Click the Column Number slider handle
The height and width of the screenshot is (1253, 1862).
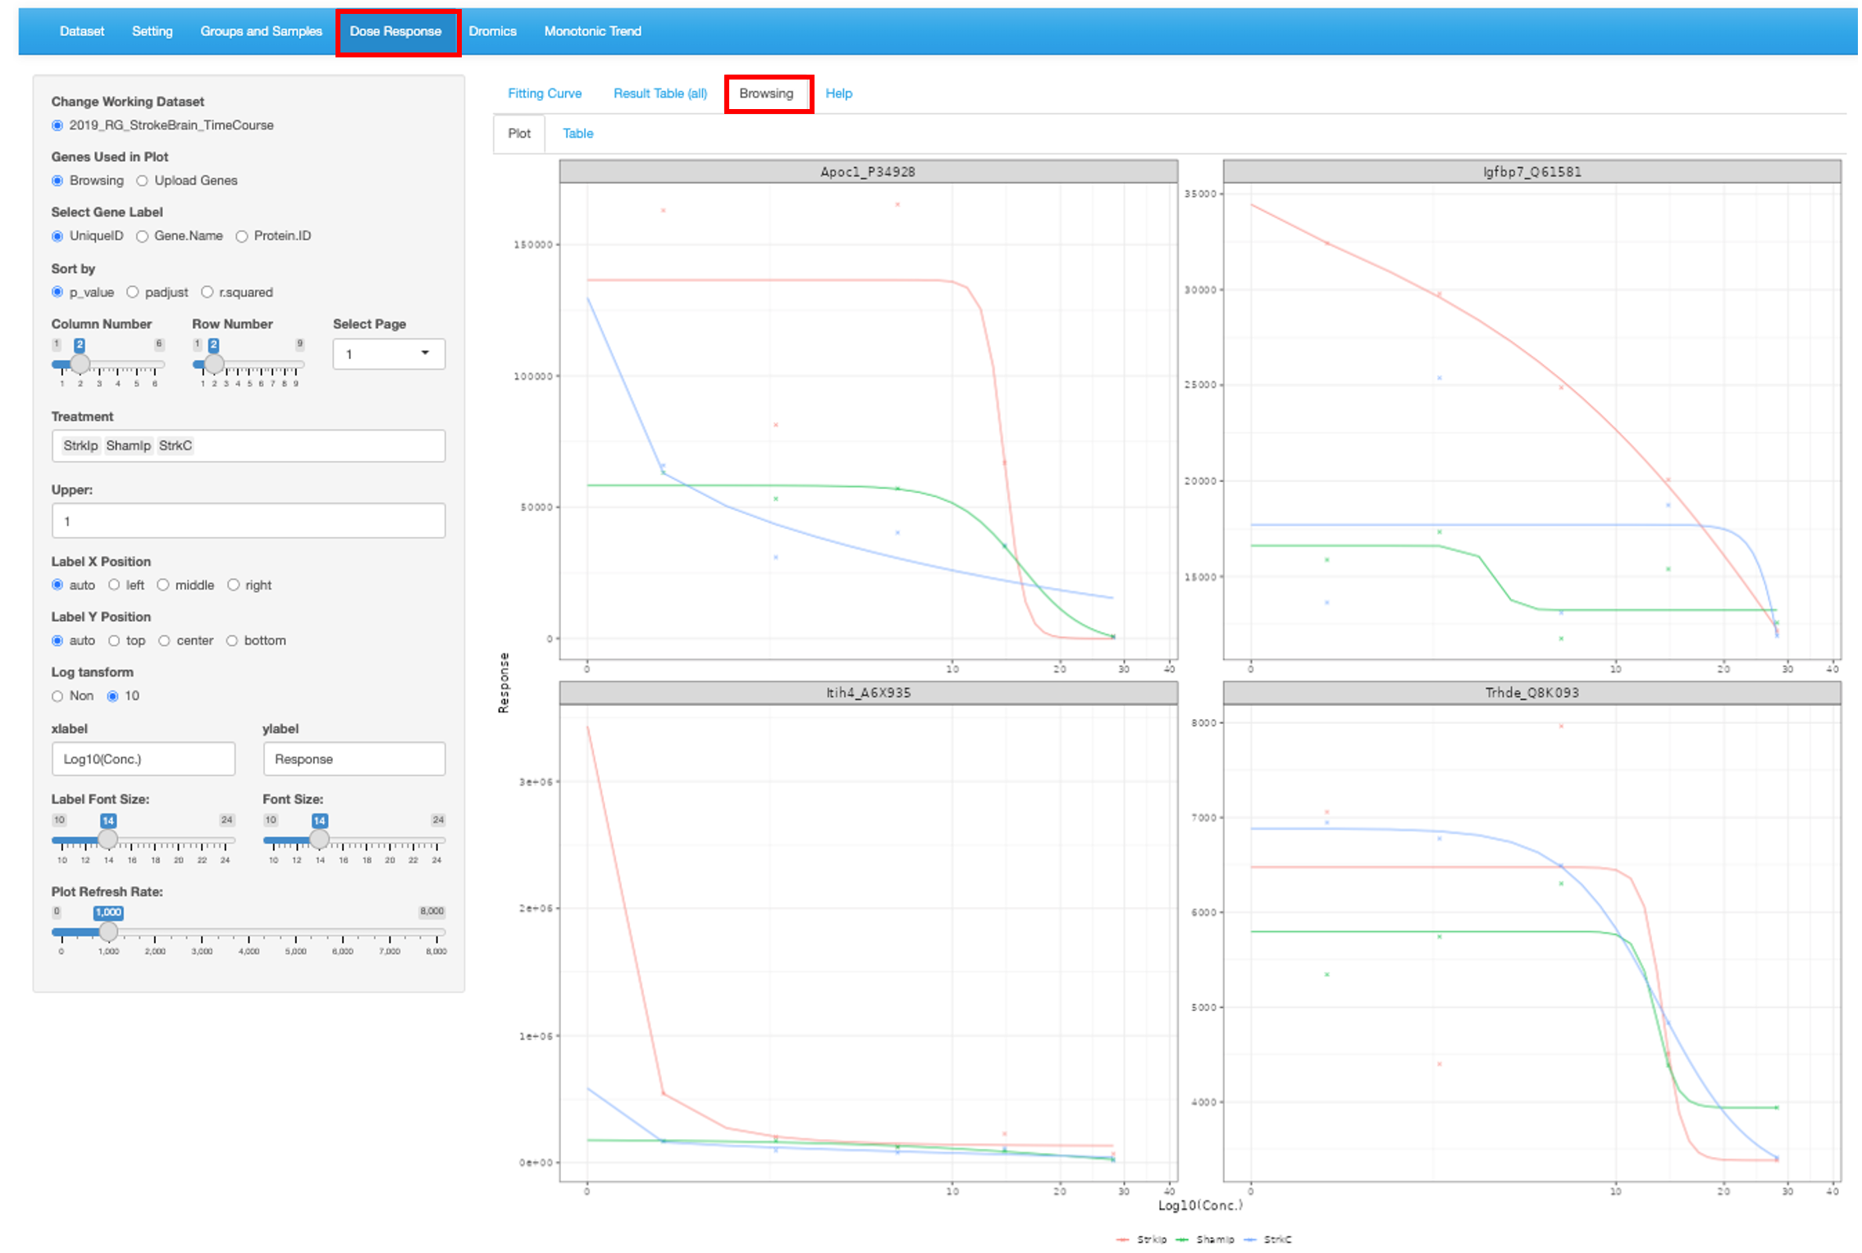(80, 363)
